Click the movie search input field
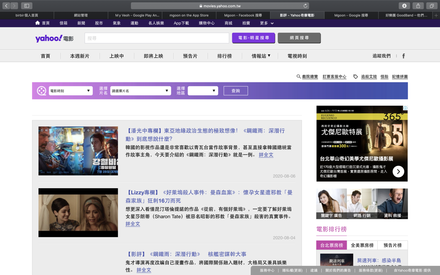The height and width of the screenshot is (275, 440). pyautogui.click(x=157, y=38)
